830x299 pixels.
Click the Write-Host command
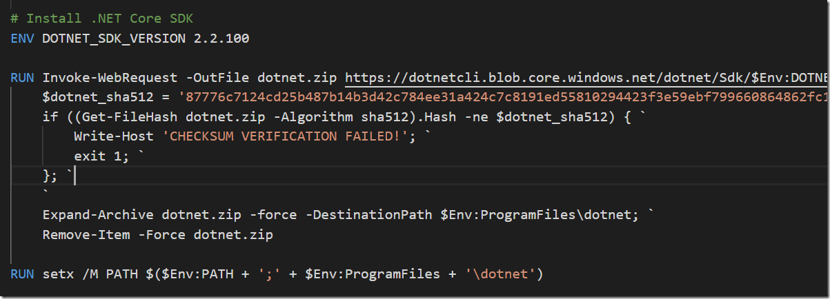pos(114,136)
